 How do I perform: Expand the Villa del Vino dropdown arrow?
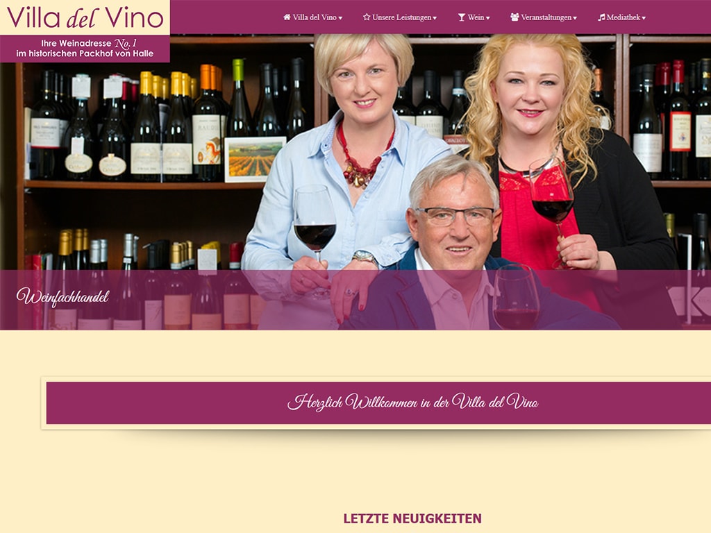click(x=340, y=18)
